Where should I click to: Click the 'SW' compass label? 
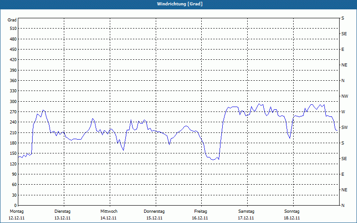[x=345, y=128]
